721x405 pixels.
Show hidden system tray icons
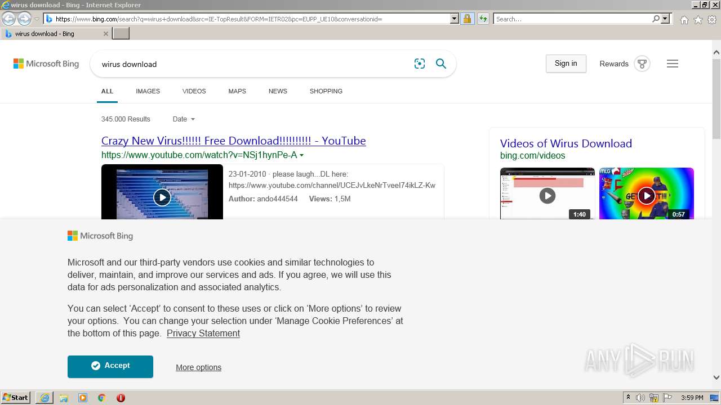tap(628, 398)
